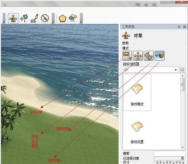This screenshot has height=164, width=188.
Task: Open the weapon restriction tool icon
Action: (45, 18)
